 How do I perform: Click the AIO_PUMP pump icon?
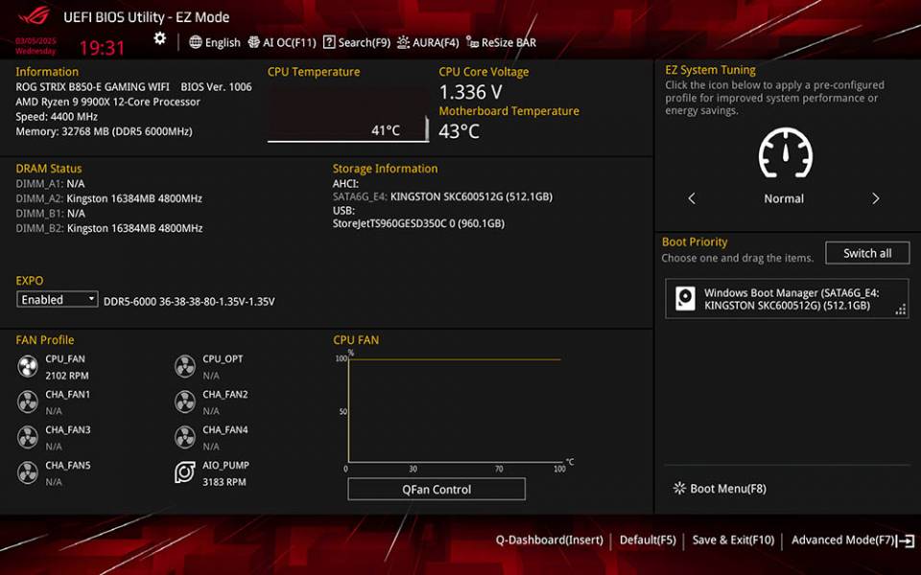[x=185, y=472]
